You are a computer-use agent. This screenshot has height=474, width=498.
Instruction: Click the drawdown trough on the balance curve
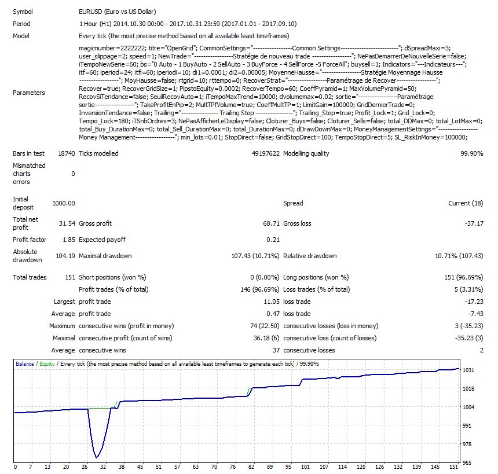click(97, 457)
